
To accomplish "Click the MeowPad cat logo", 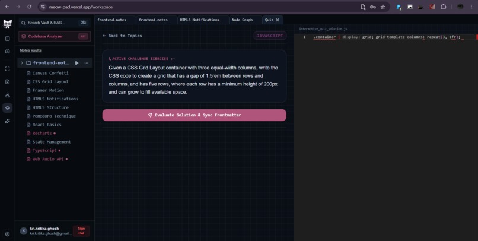I will coord(7,24).
